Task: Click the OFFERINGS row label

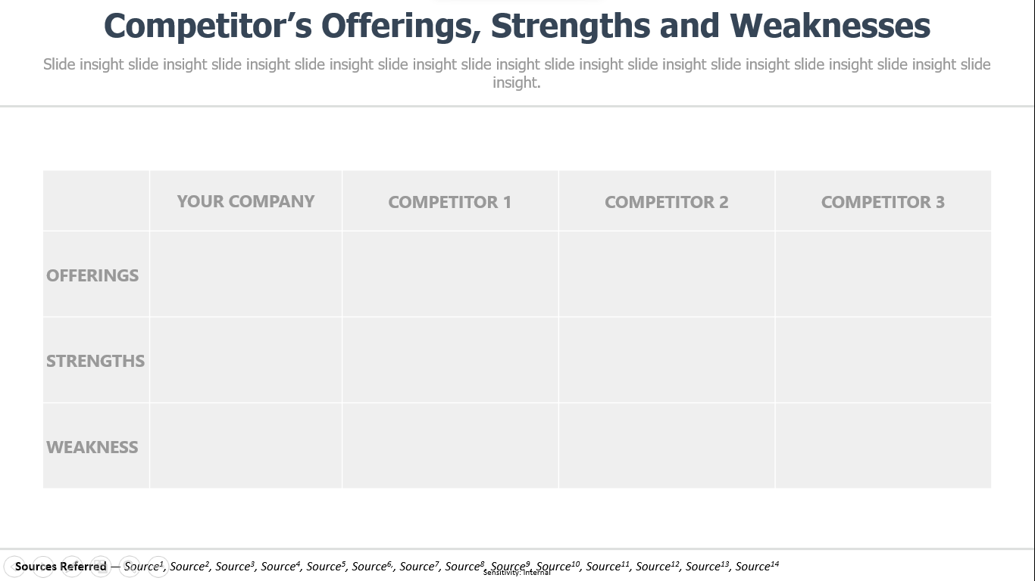Action: tap(92, 275)
